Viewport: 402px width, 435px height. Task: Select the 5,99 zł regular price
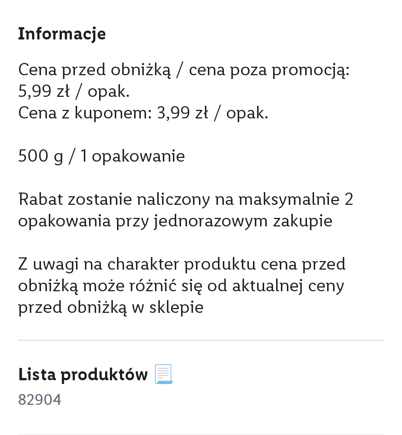click(44, 91)
